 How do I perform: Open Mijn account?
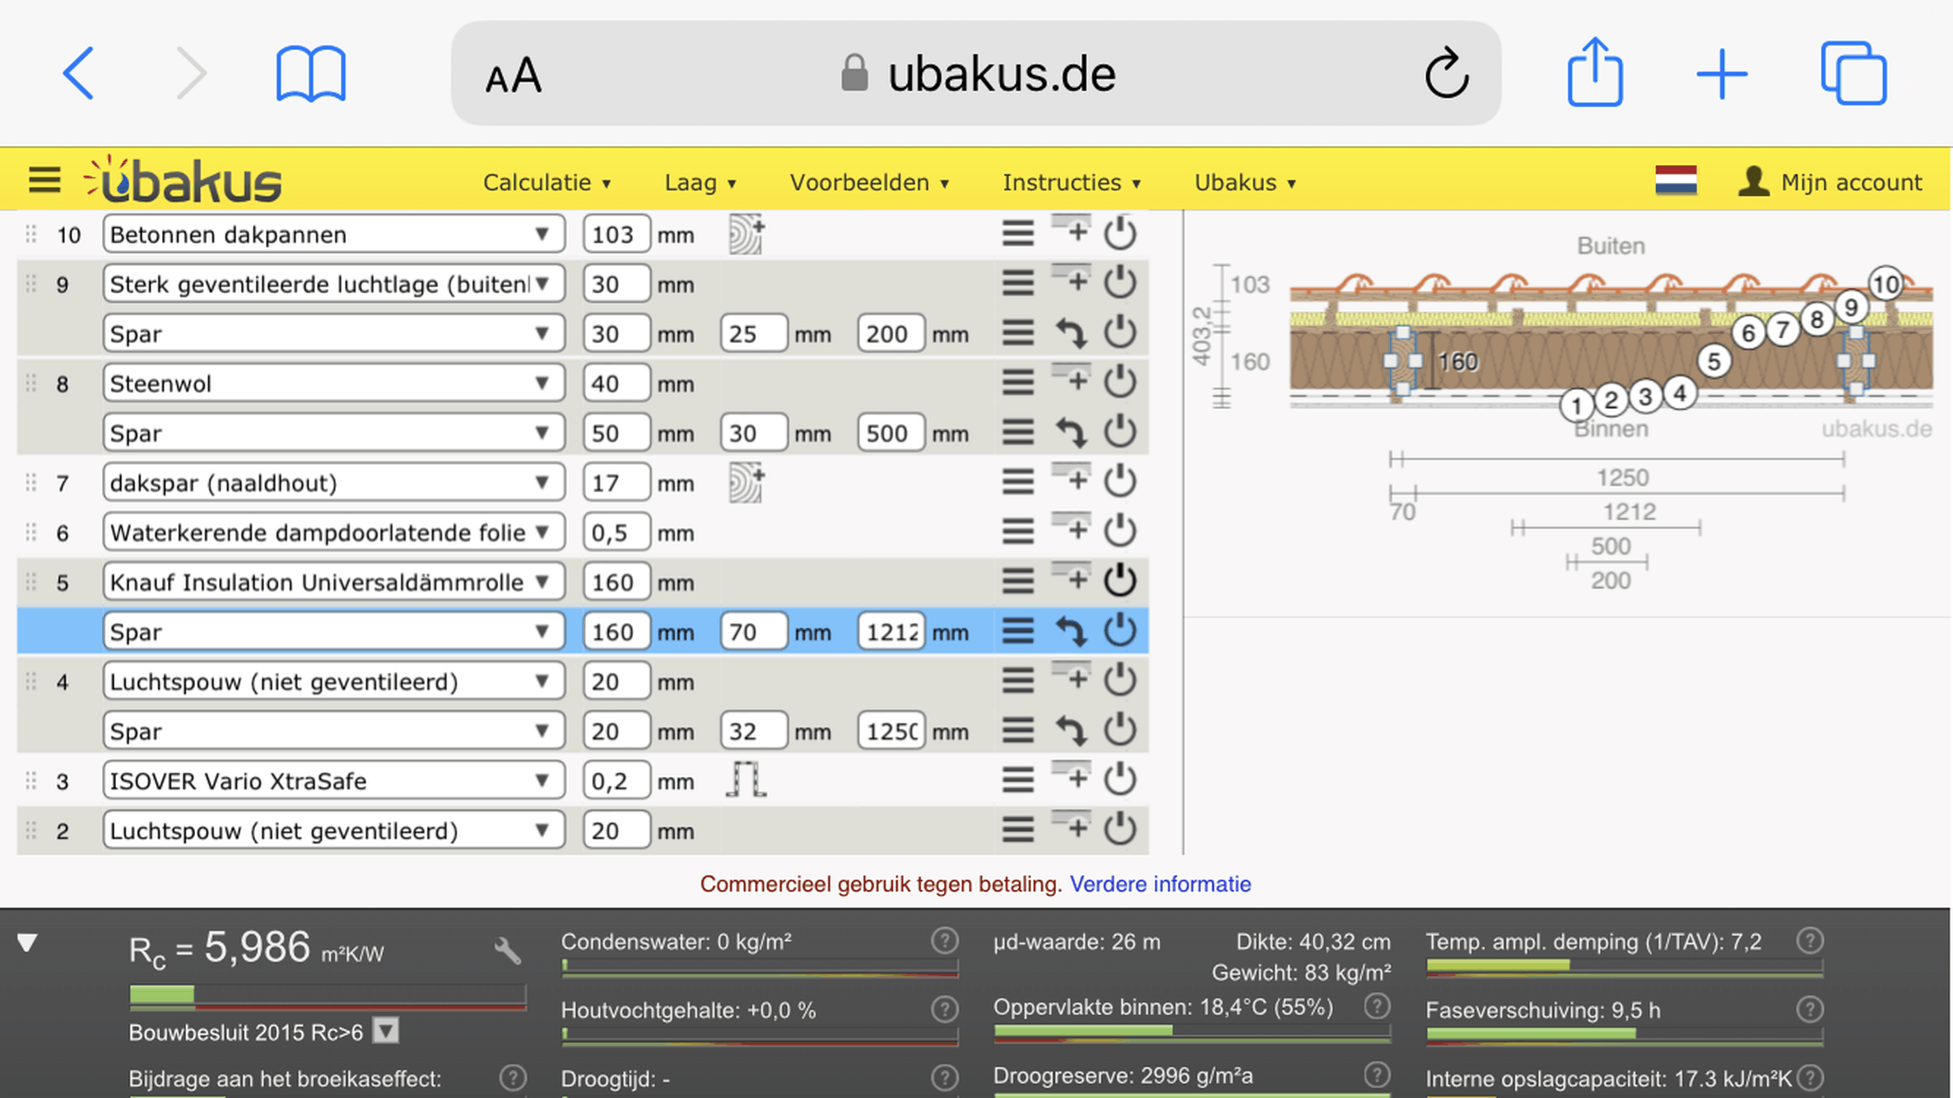(1830, 181)
